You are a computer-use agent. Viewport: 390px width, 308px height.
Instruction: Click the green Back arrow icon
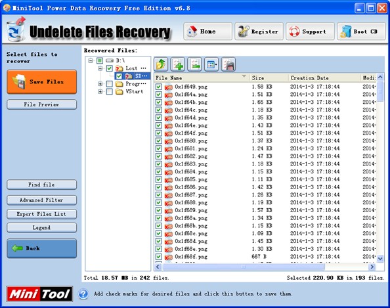point(18,248)
